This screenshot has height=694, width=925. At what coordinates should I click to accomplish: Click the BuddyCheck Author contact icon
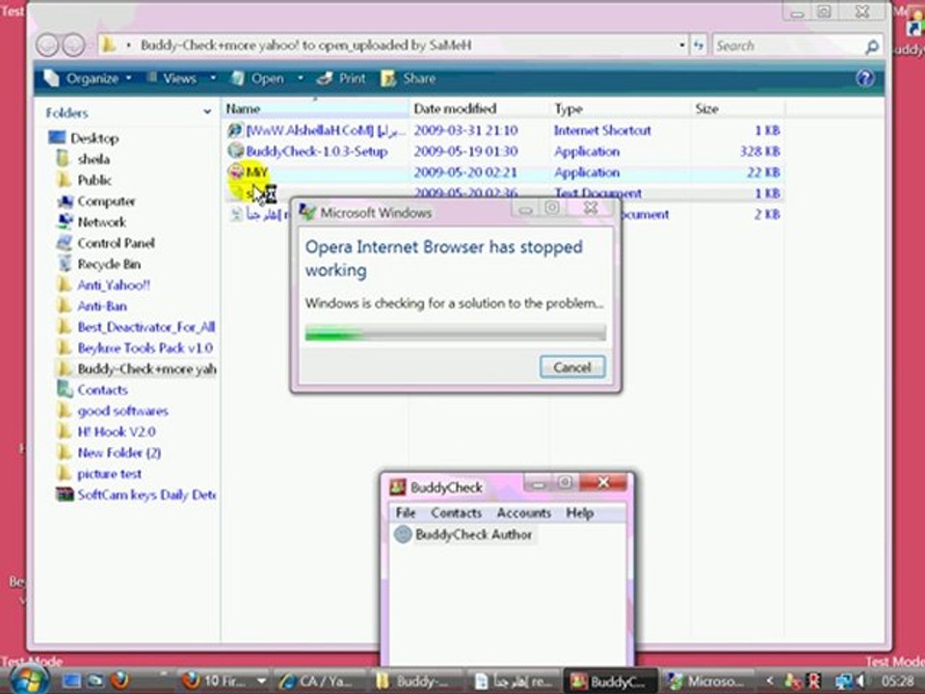coord(403,535)
